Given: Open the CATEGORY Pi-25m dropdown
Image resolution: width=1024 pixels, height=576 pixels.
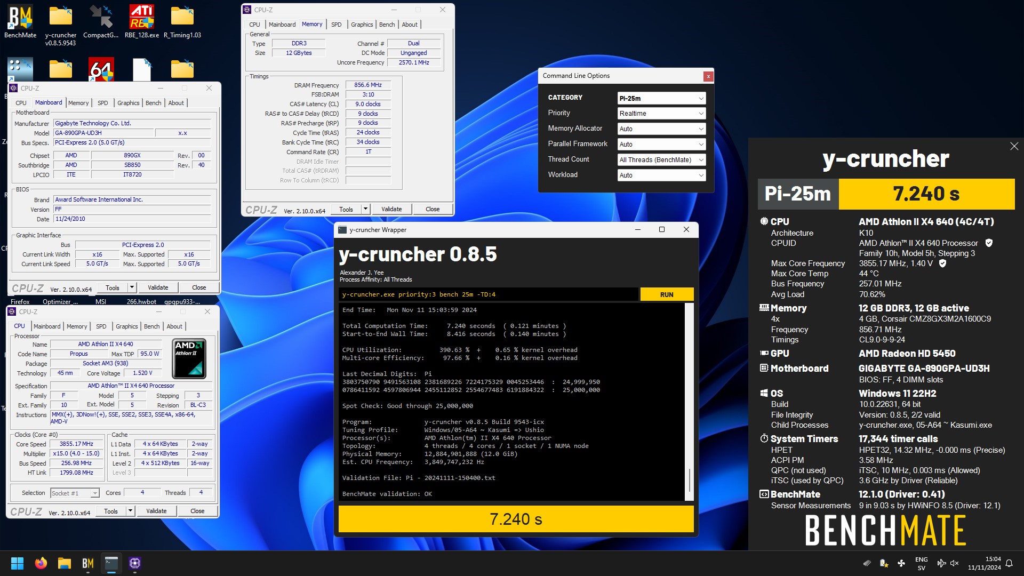Looking at the screenshot, I should [661, 99].
